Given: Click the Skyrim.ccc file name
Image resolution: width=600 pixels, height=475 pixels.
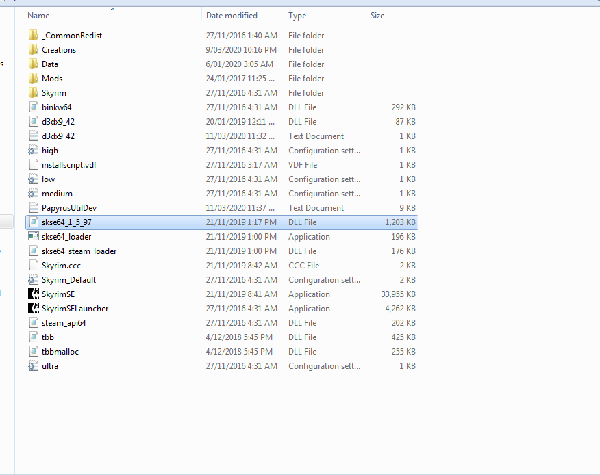Looking at the screenshot, I should click(61, 266).
